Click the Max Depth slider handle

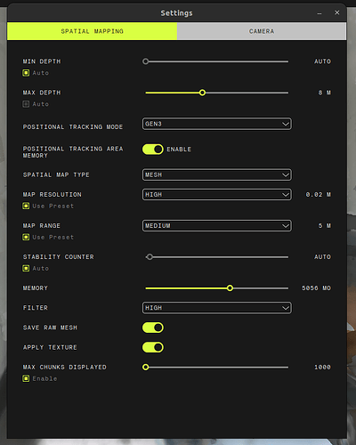pos(202,93)
